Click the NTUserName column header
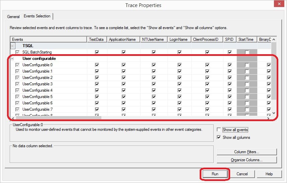Viewport: 287px width, 183px height. (x=154, y=39)
